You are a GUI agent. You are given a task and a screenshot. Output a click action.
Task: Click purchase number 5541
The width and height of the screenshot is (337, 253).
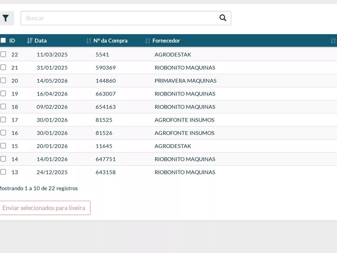tap(102, 55)
